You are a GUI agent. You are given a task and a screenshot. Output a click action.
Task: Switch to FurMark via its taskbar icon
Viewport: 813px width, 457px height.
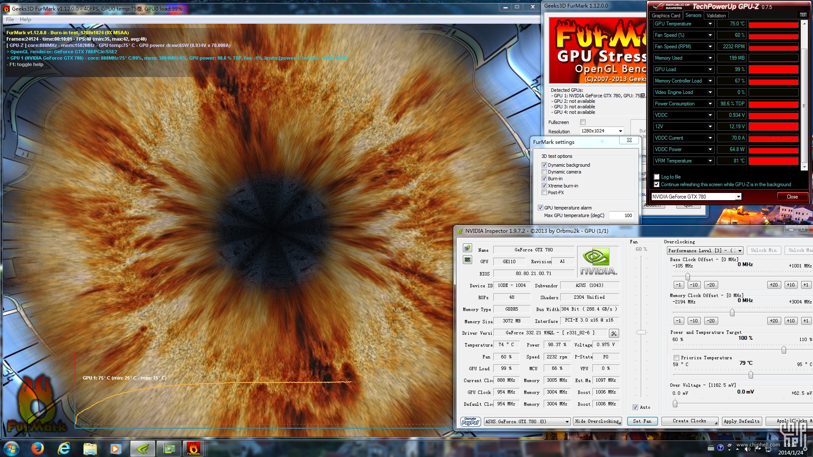[194, 448]
